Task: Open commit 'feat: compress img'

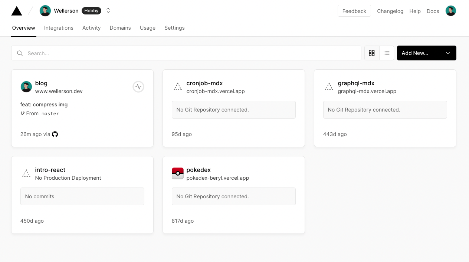Action: coord(44,105)
